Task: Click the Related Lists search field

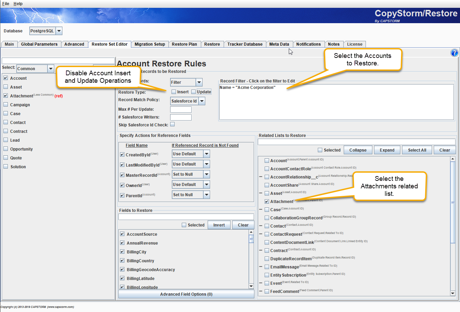Action: click(x=357, y=142)
